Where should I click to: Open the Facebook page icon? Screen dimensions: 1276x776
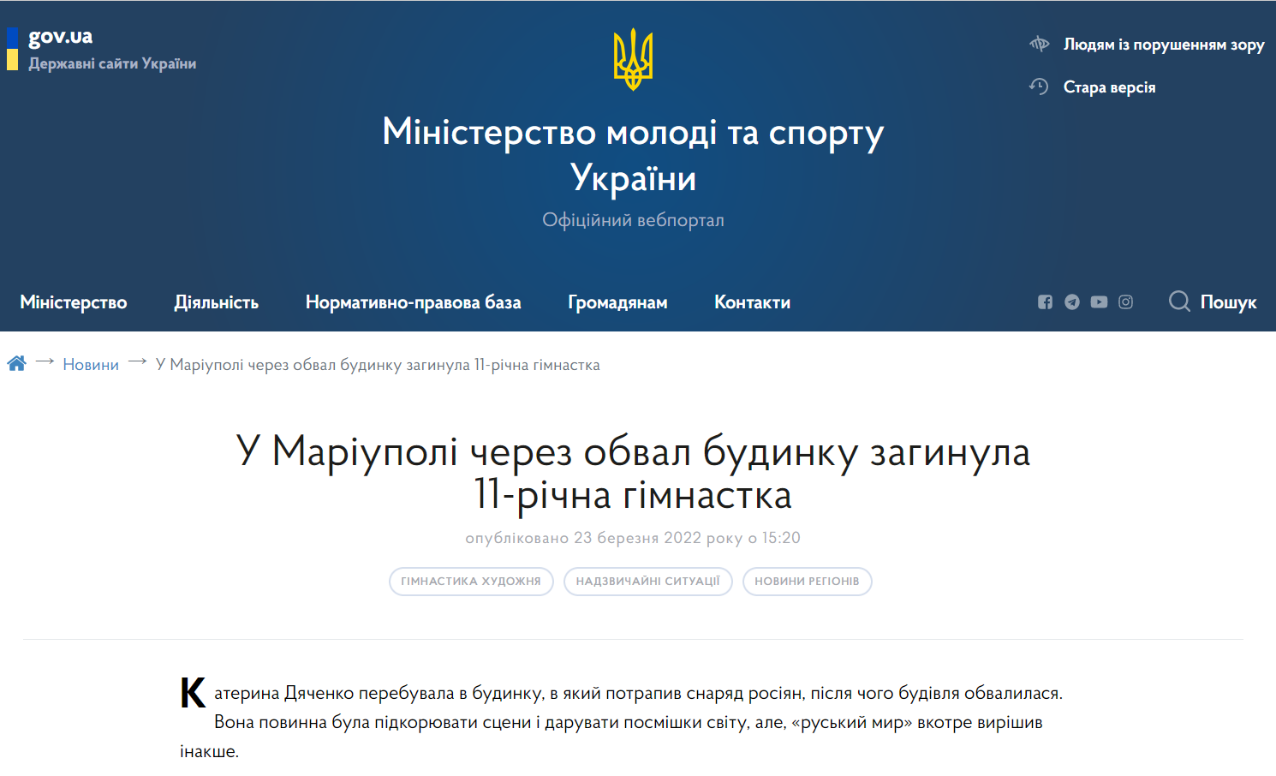1045,301
